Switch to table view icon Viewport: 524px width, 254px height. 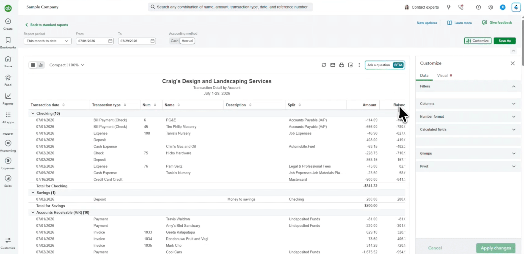33,65
